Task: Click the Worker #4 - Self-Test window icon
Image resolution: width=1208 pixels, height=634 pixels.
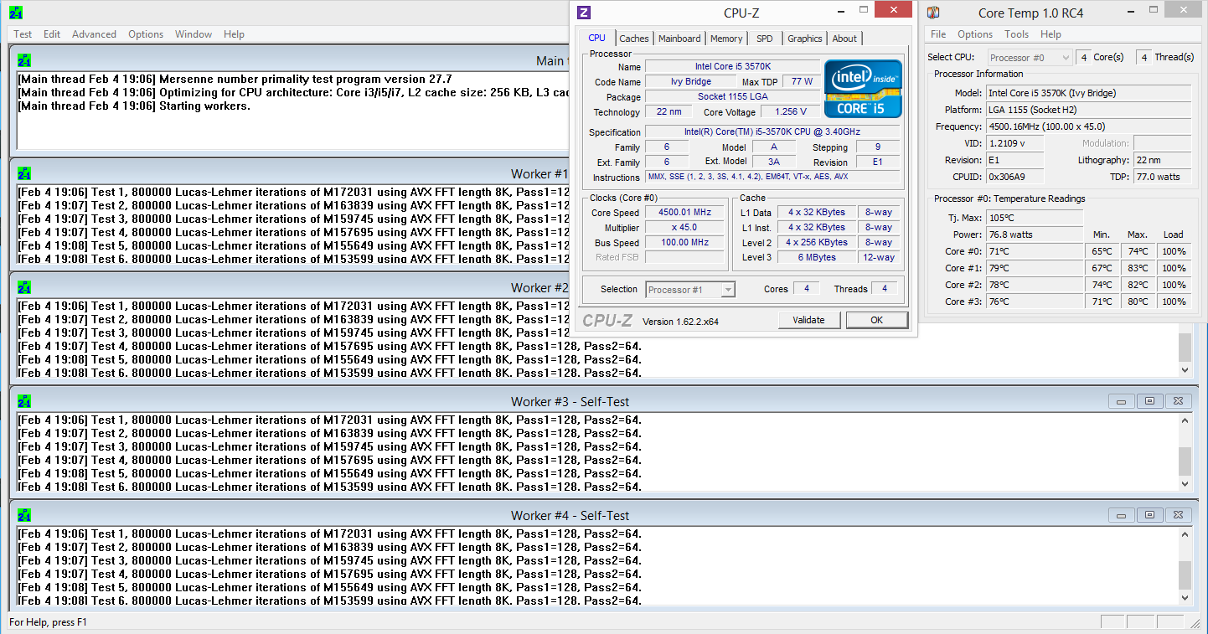Action: coord(24,515)
